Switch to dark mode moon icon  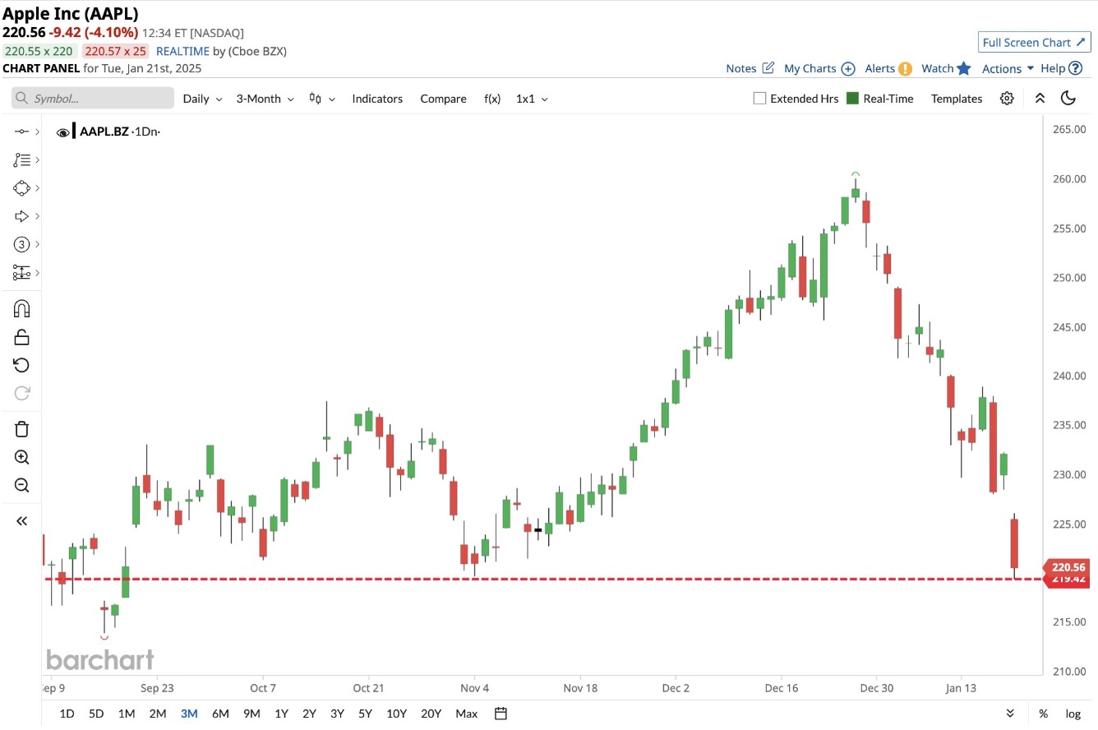pos(1068,98)
